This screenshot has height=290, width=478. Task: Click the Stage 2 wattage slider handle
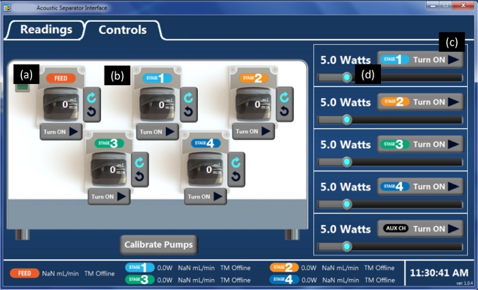click(x=347, y=119)
